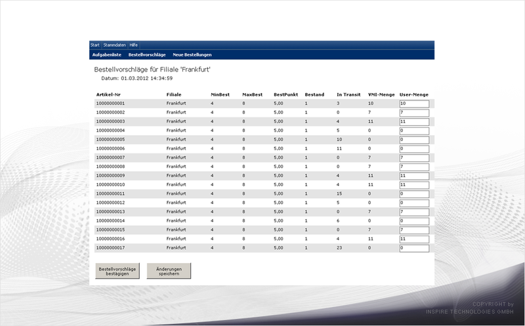
Task: Open the Stammdaten menu
Action: pyautogui.click(x=114, y=45)
